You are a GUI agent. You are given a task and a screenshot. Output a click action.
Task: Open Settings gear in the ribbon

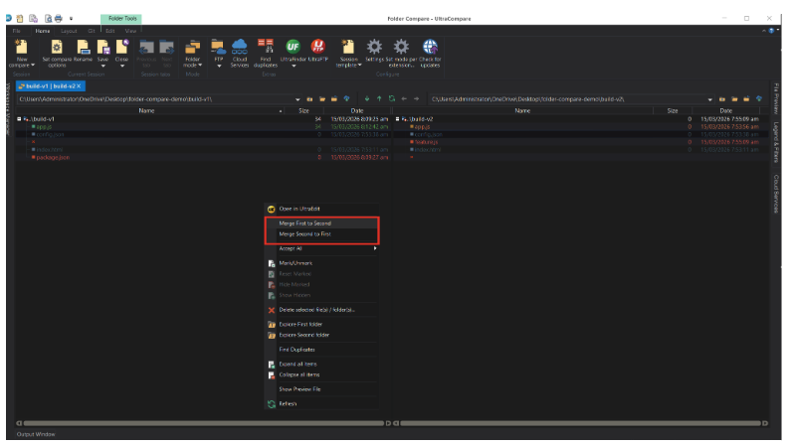[x=374, y=47]
